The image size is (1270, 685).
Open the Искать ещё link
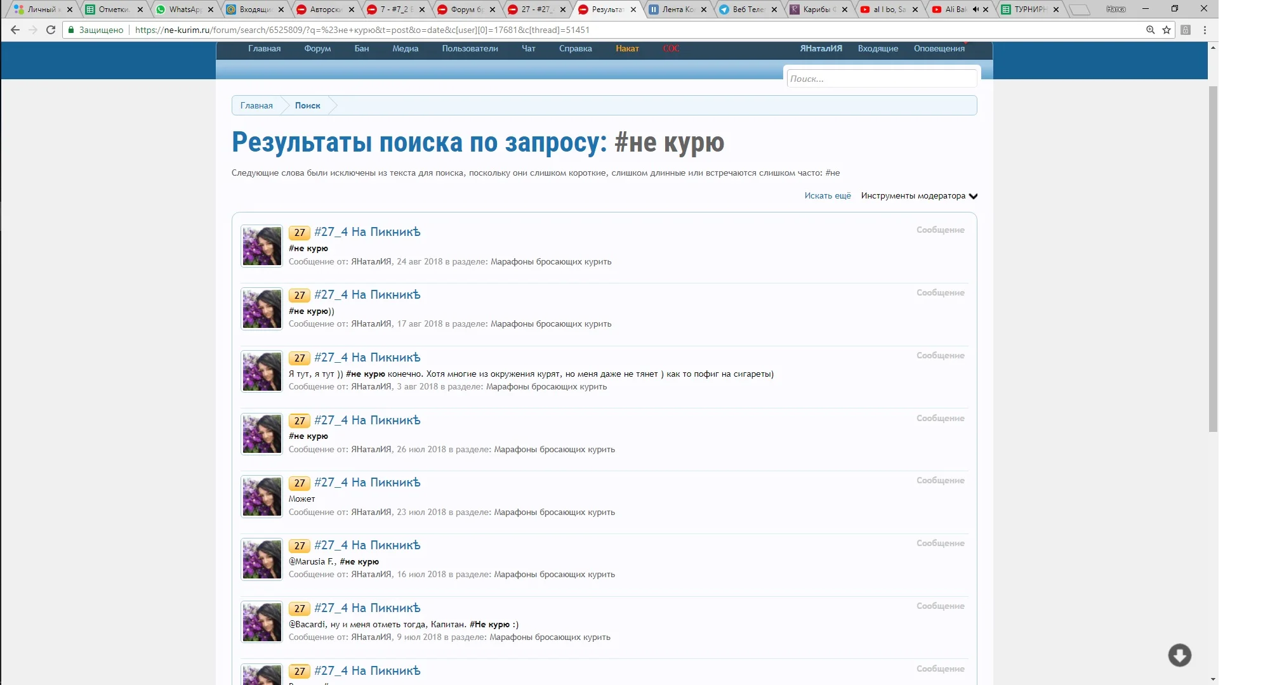tap(828, 195)
